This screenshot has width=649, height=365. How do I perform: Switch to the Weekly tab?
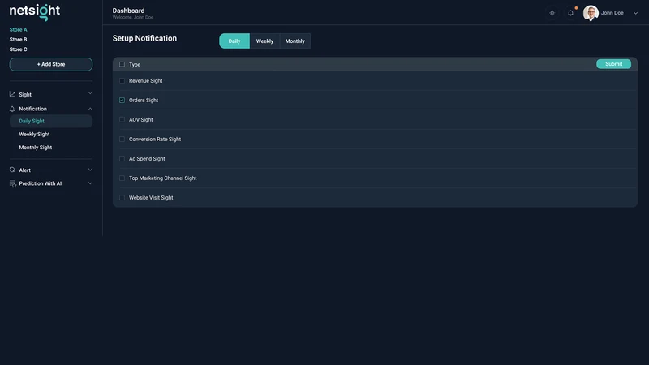[x=265, y=41]
